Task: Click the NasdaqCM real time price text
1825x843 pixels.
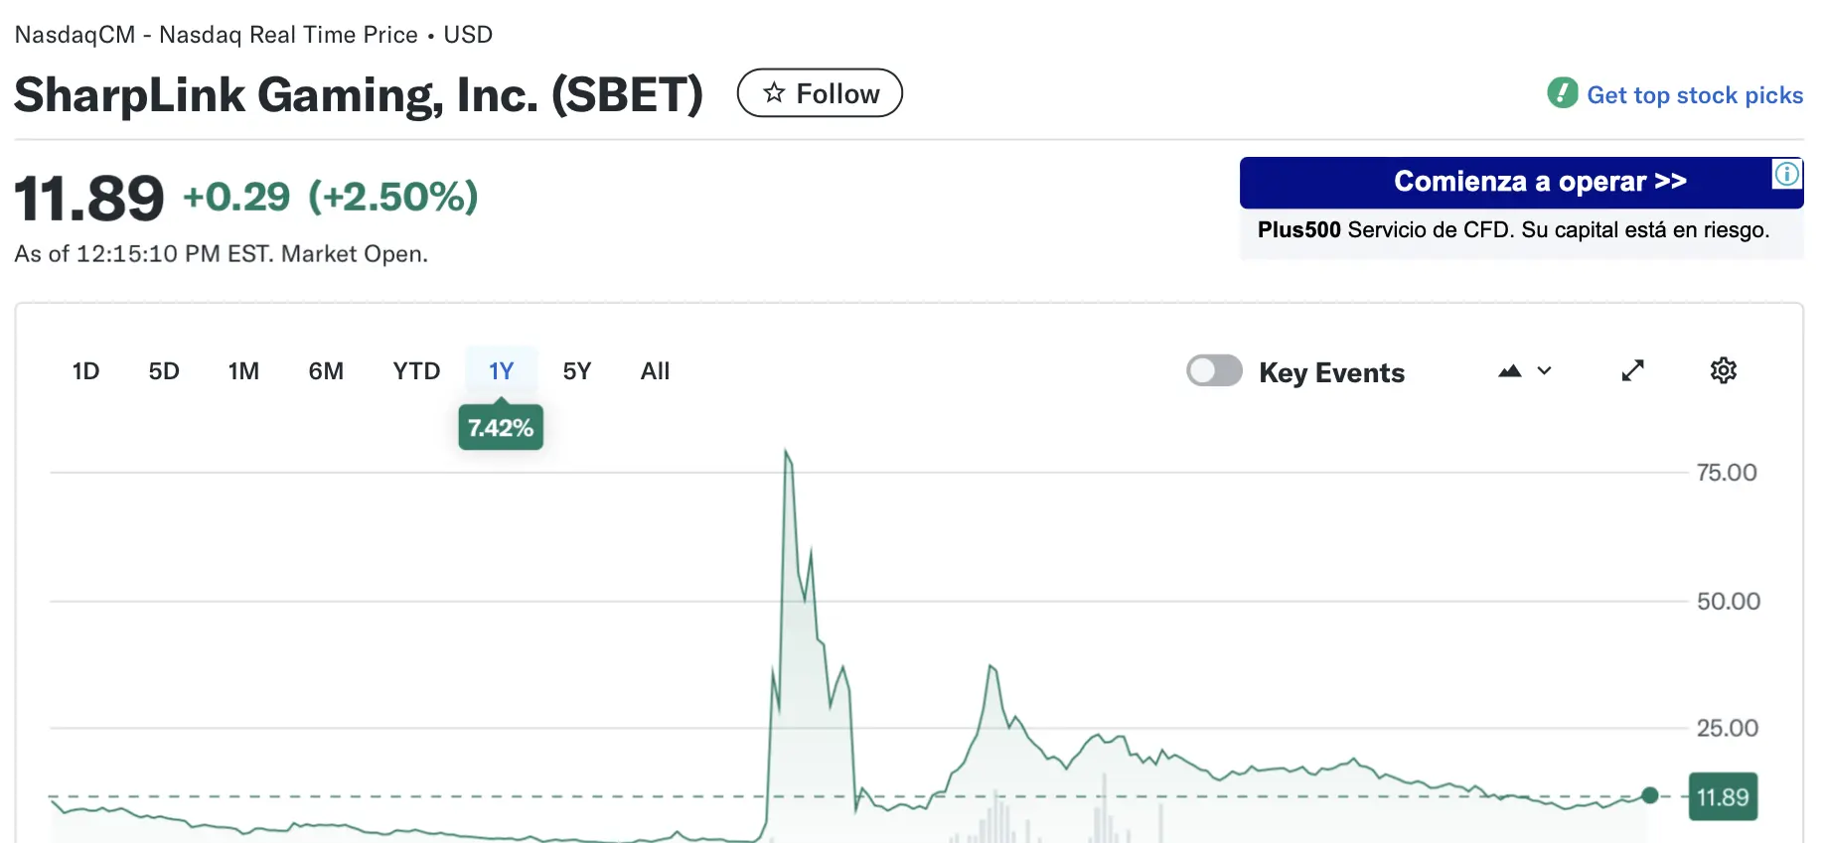Action: click(x=253, y=35)
